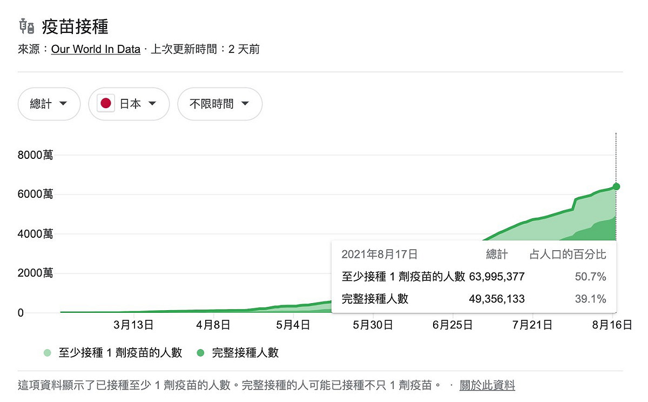Click the 50.7% percentage in tooltip
The image size is (648, 402).
point(590,277)
